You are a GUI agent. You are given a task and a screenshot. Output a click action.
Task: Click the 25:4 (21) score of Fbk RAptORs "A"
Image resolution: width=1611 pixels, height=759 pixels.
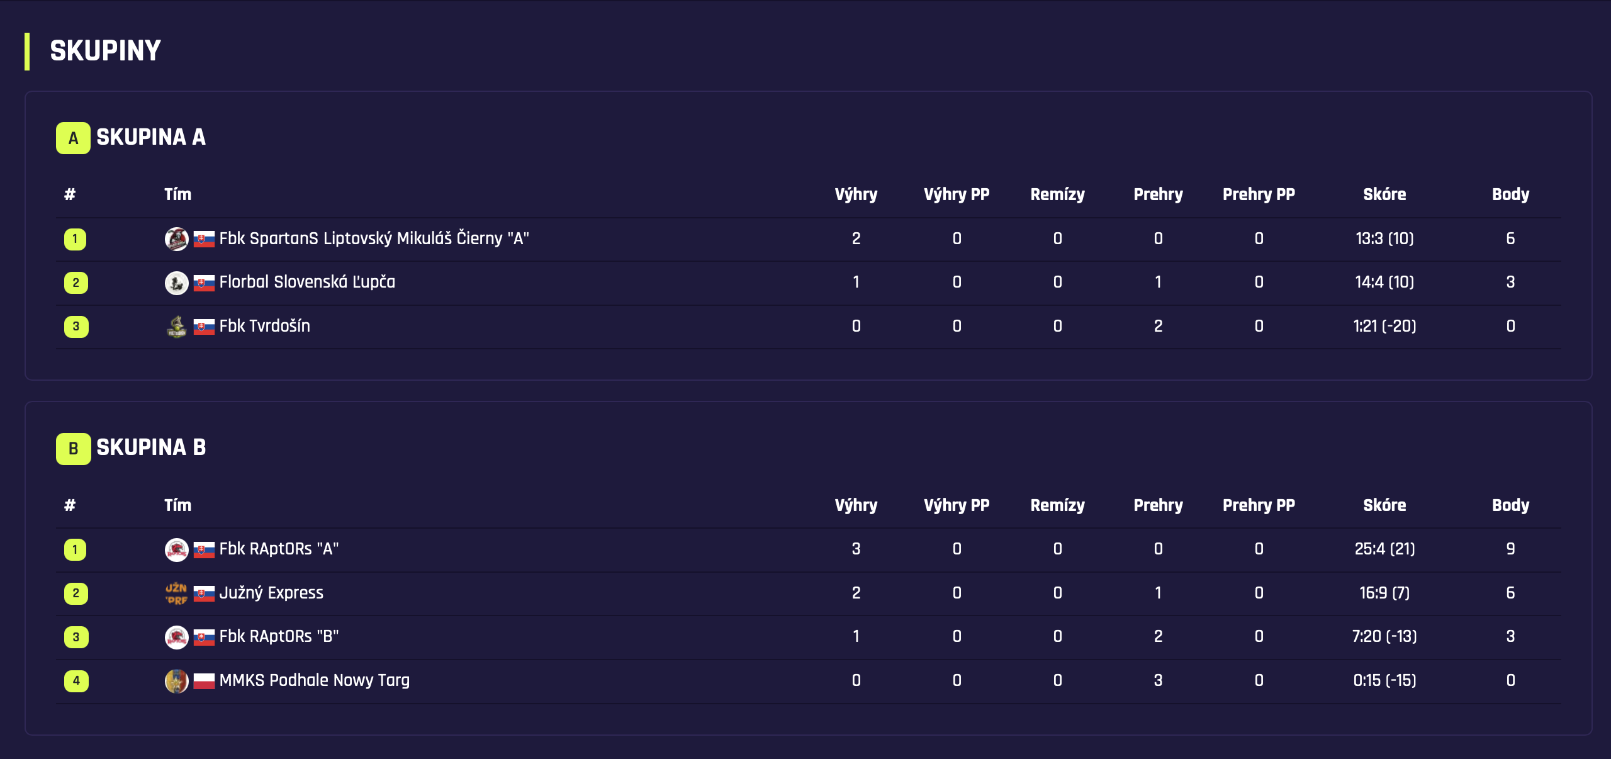point(1384,549)
